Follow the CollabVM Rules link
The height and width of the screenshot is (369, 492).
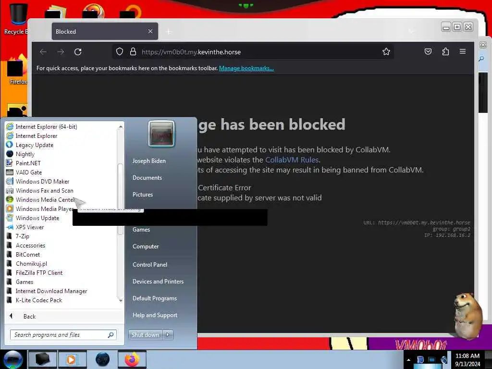[x=292, y=160]
